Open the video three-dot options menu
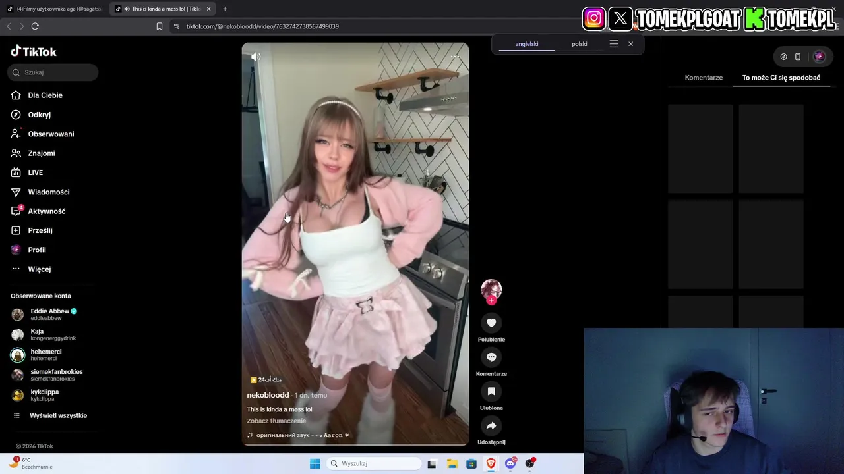This screenshot has width=844, height=474. [x=455, y=57]
